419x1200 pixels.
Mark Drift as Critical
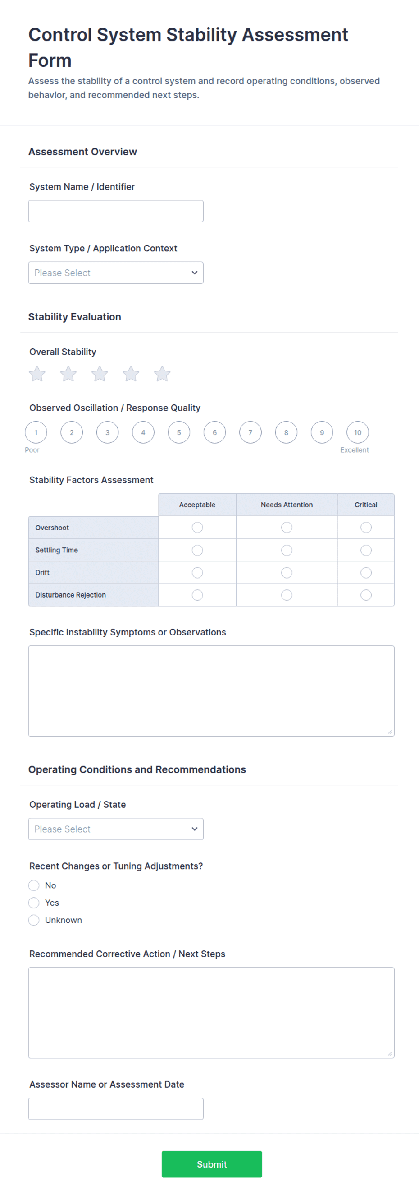(366, 573)
